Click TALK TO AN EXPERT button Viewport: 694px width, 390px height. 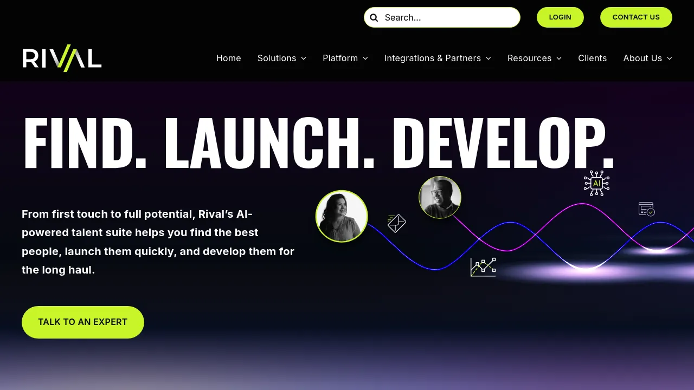pos(83,322)
